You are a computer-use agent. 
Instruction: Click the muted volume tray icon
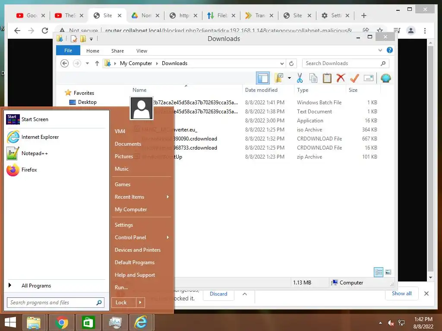coord(391,323)
